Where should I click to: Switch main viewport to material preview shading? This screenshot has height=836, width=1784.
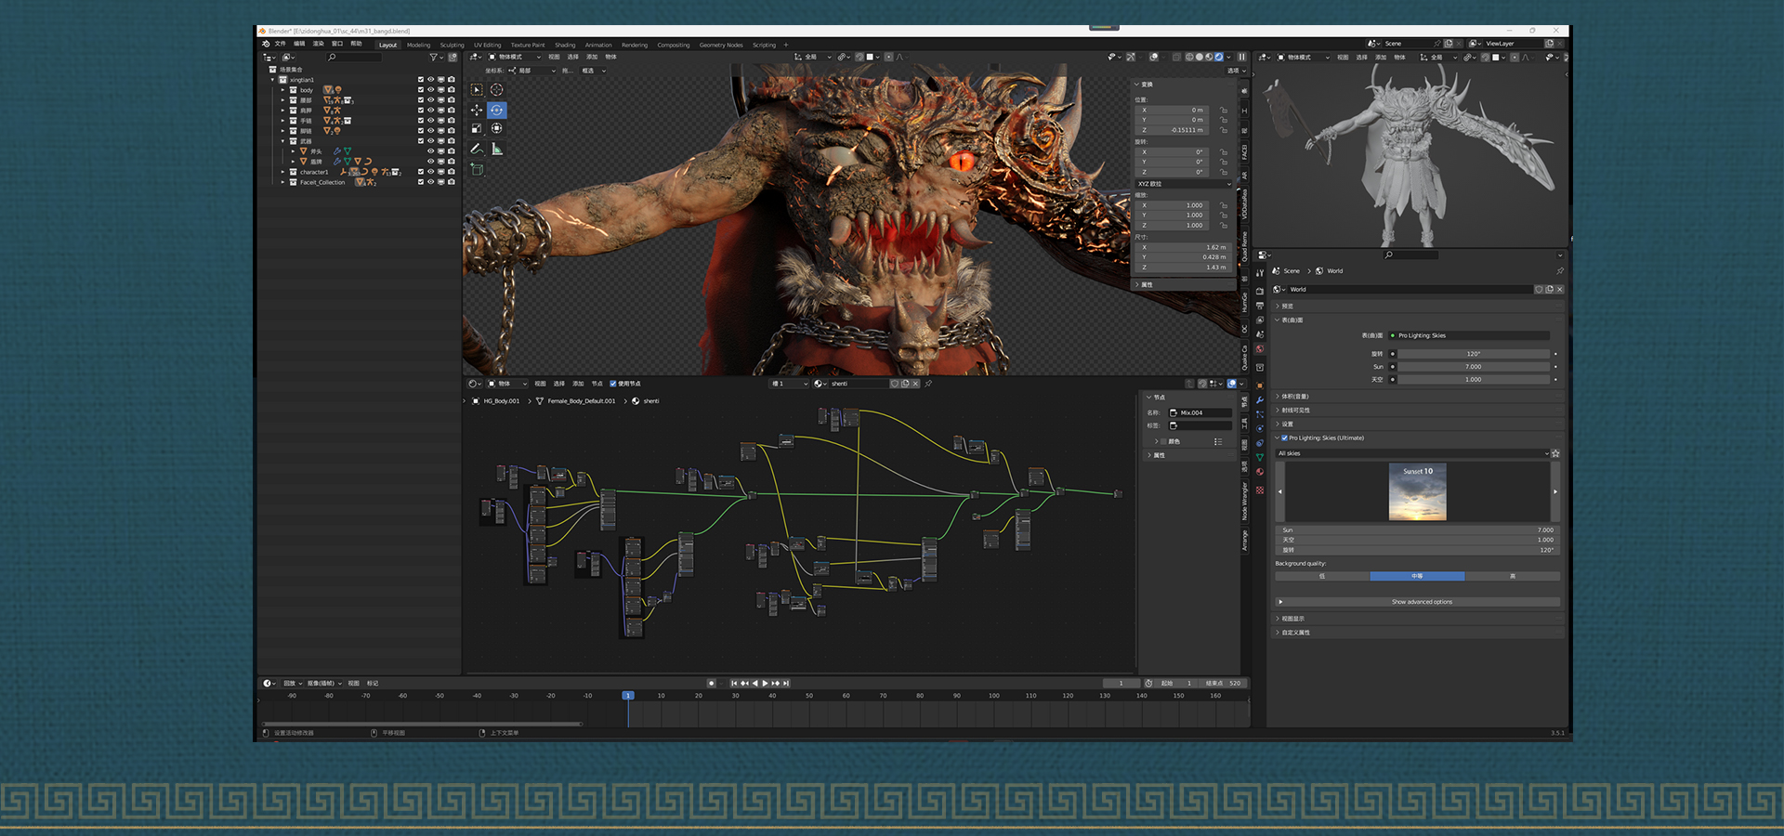coord(1209,57)
